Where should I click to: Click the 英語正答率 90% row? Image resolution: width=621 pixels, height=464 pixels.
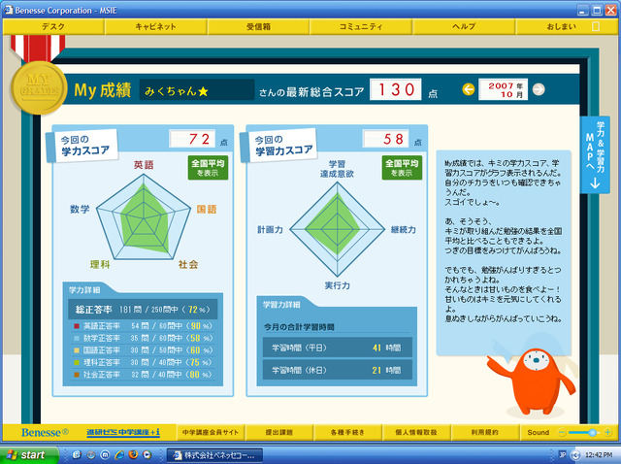[x=144, y=326]
